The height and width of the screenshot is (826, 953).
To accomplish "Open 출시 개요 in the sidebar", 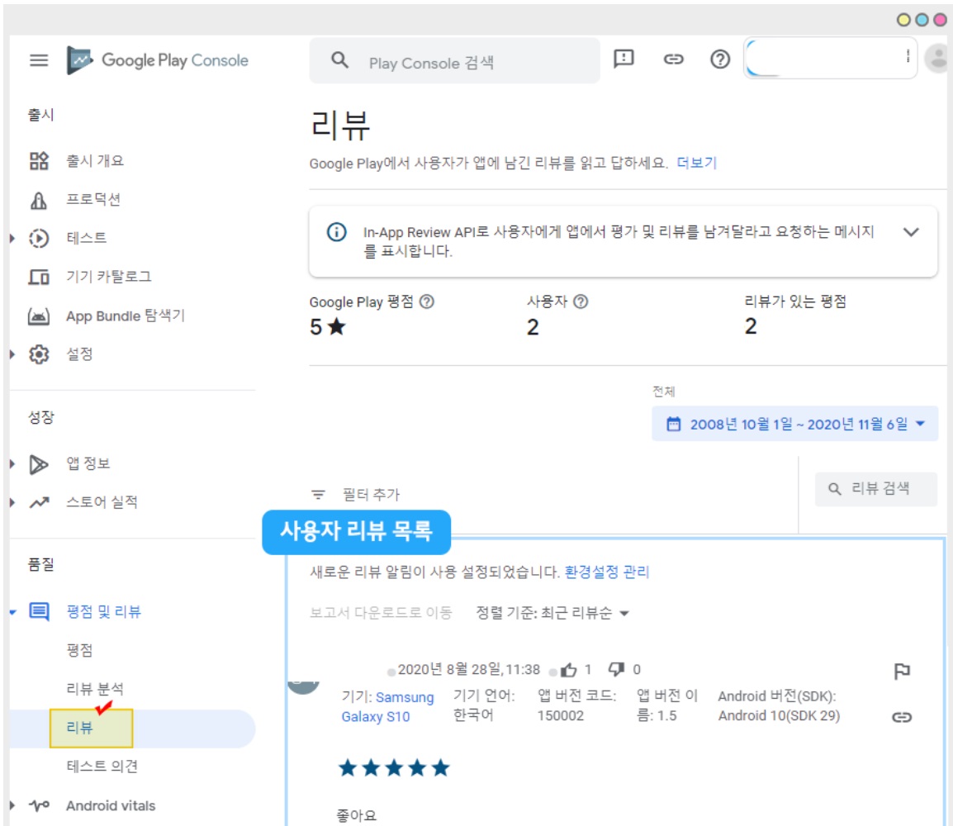I will click(95, 160).
